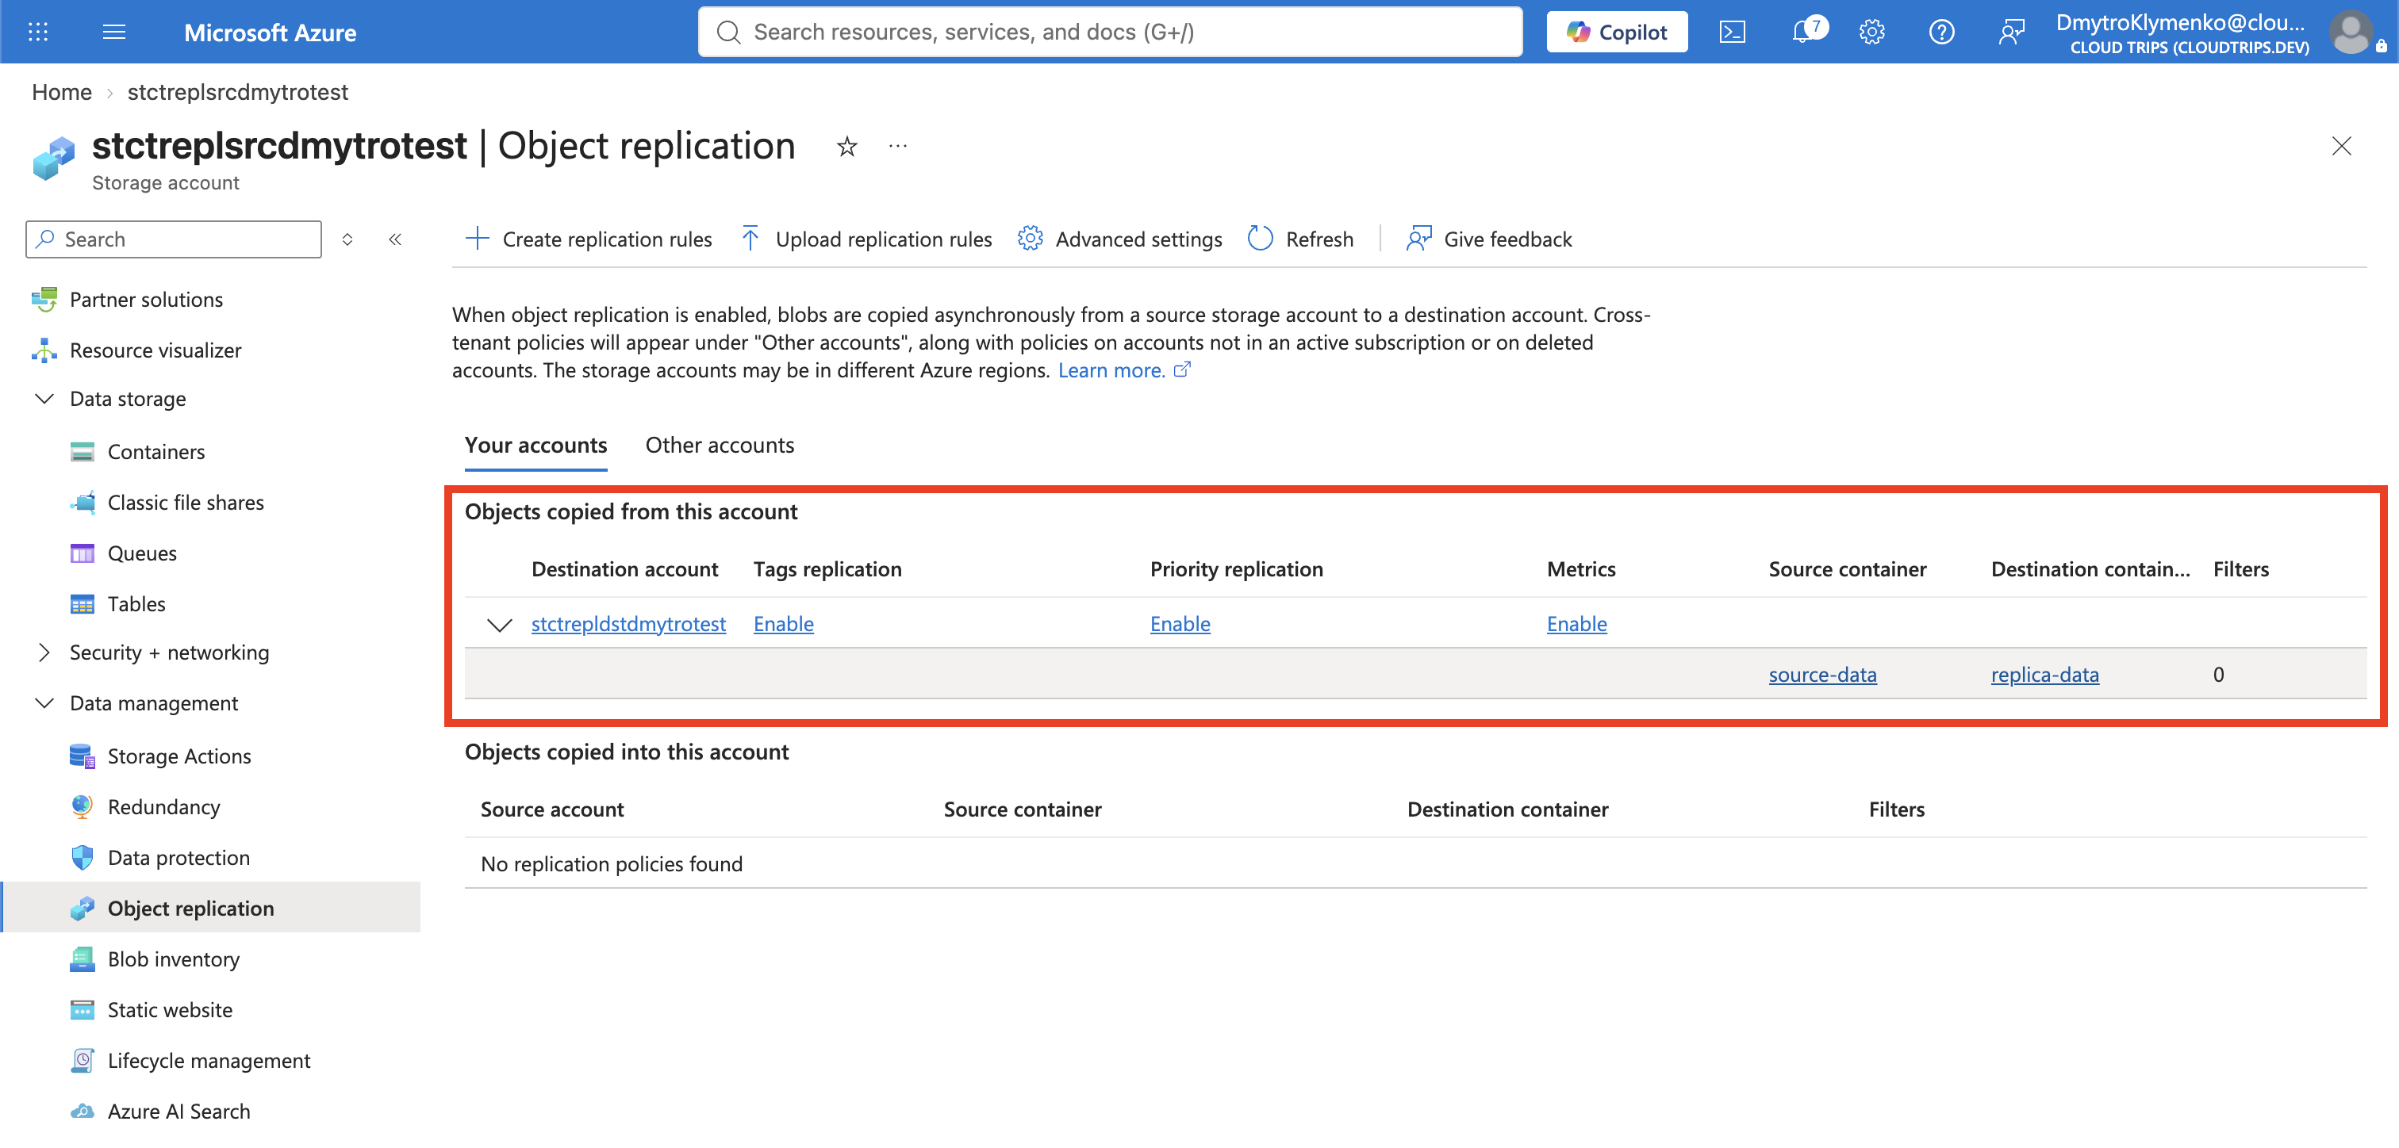Collapse the Data management section
Image resolution: width=2399 pixels, height=1148 pixels.
point(44,703)
